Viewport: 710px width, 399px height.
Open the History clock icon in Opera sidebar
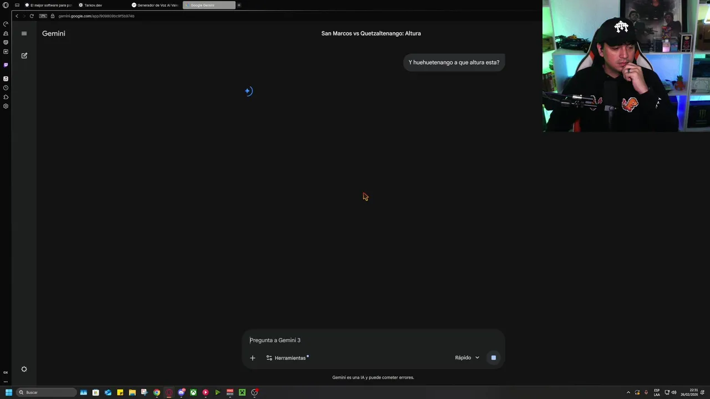click(6, 88)
